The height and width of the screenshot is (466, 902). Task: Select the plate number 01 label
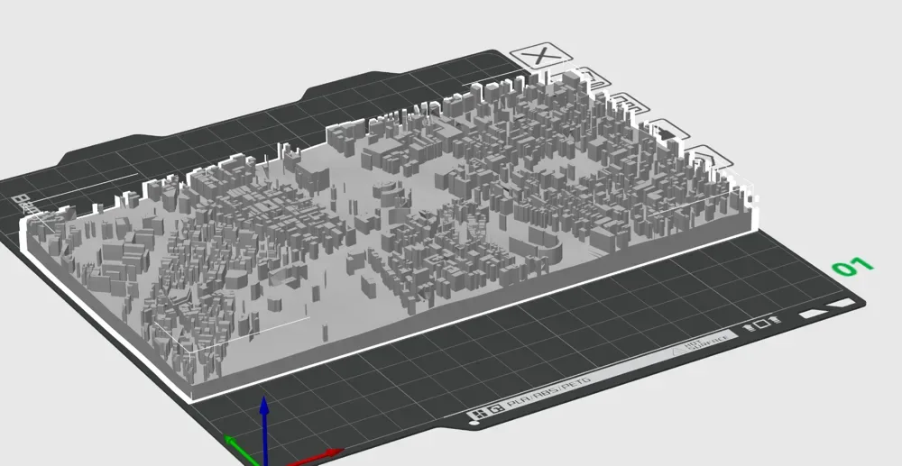click(852, 267)
